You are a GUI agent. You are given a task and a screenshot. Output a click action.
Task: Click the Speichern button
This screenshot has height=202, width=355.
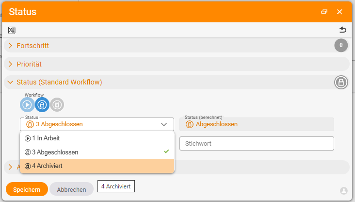pyautogui.click(x=27, y=189)
